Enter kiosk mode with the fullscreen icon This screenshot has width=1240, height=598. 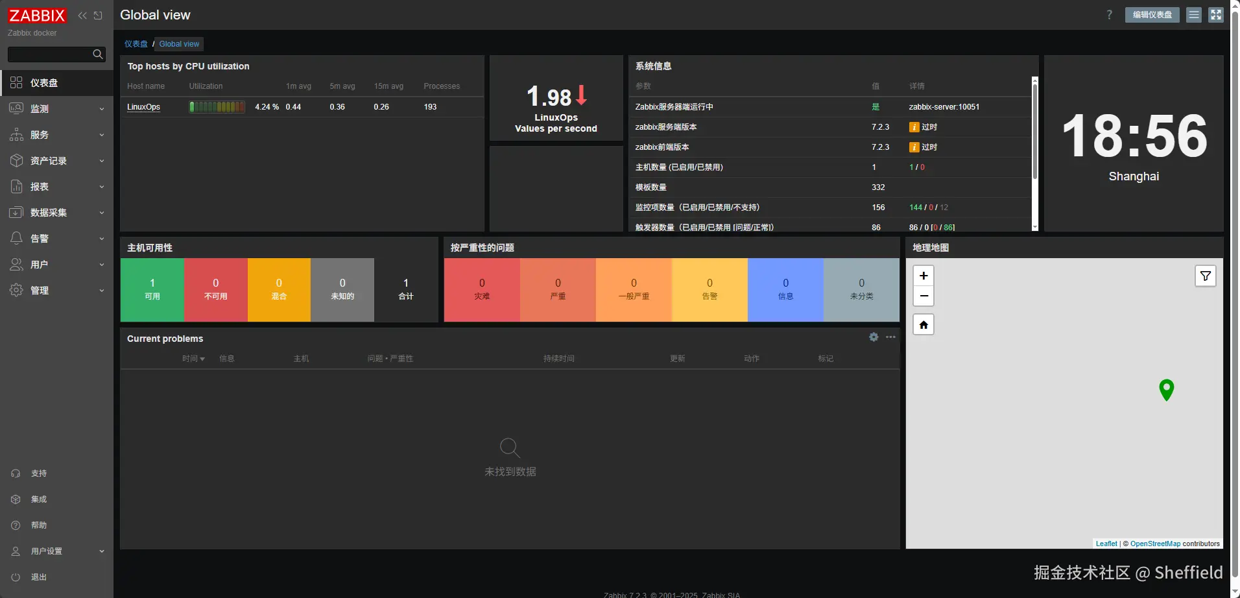[1216, 15]
